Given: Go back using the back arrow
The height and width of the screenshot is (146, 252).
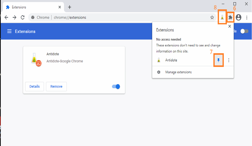Looking at the screenshot, I should [6, 17].
